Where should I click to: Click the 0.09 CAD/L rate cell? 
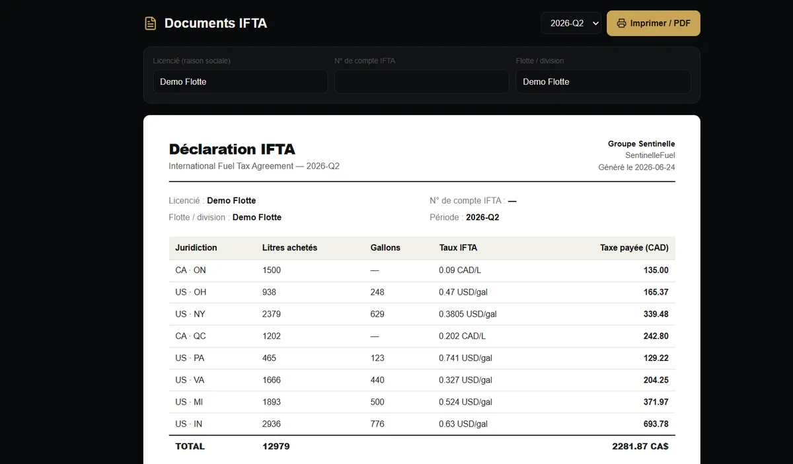[460, 270]
